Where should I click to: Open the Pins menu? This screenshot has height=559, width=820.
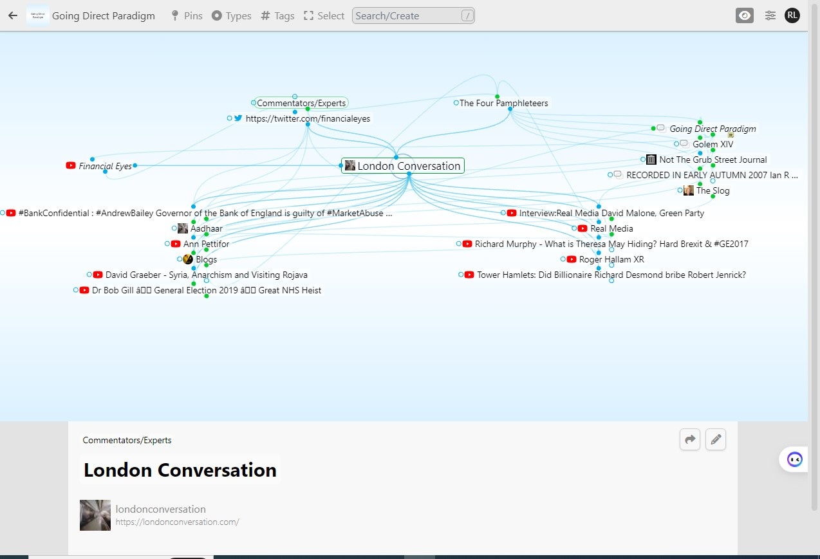(x=187, y=15)
